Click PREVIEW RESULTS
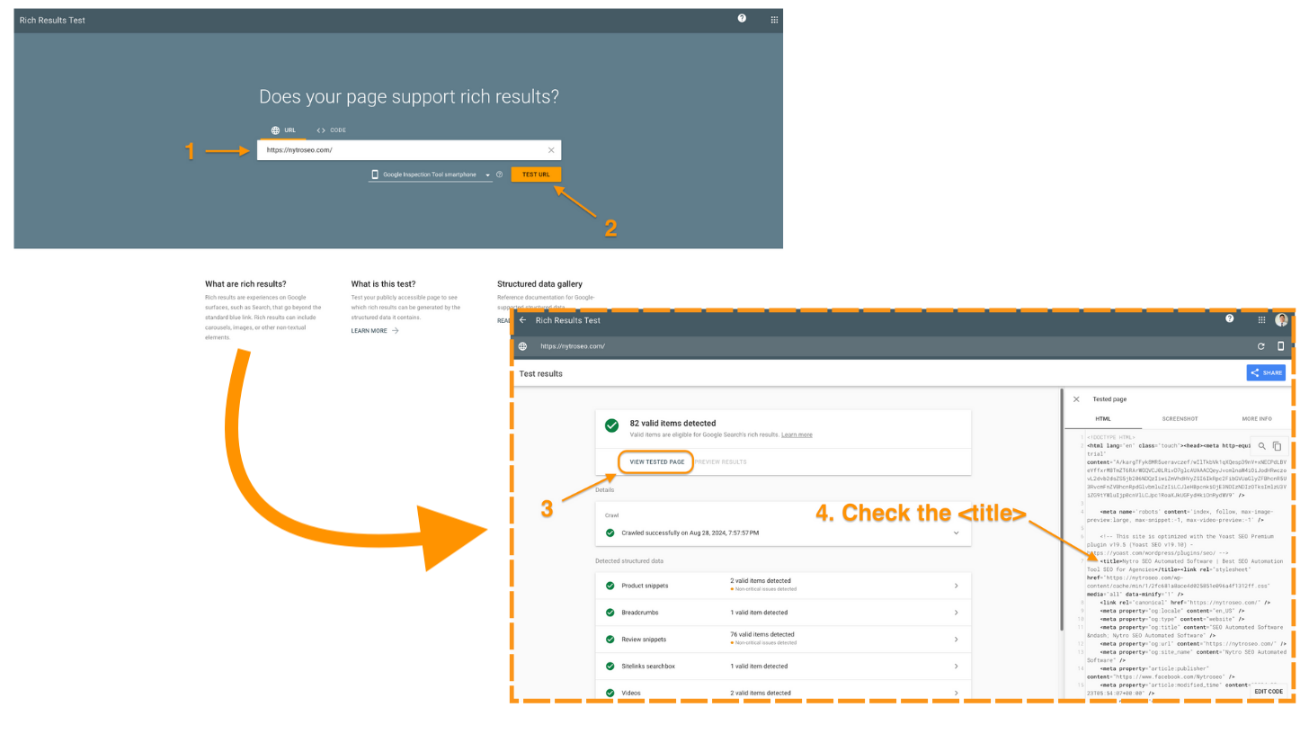This screenshot has height=734, width=1309. tap(720, 462)
